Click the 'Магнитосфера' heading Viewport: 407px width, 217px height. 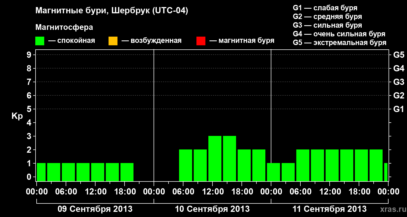64,27
